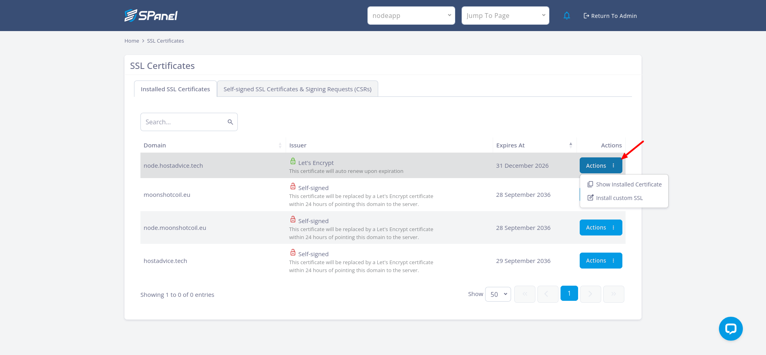Click red lock icon in moonshotcoil.eu row
This screenshot has width=766, height=355.
pos(293,186)
